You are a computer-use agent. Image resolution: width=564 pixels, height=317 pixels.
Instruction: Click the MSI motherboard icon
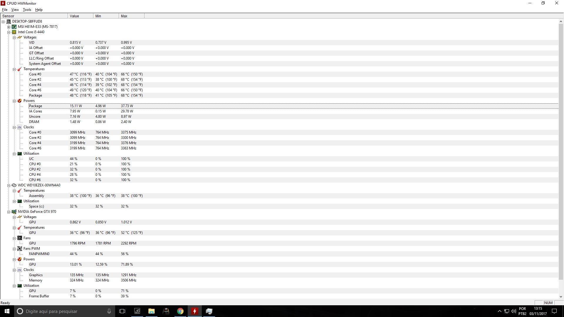click(14, 27)
